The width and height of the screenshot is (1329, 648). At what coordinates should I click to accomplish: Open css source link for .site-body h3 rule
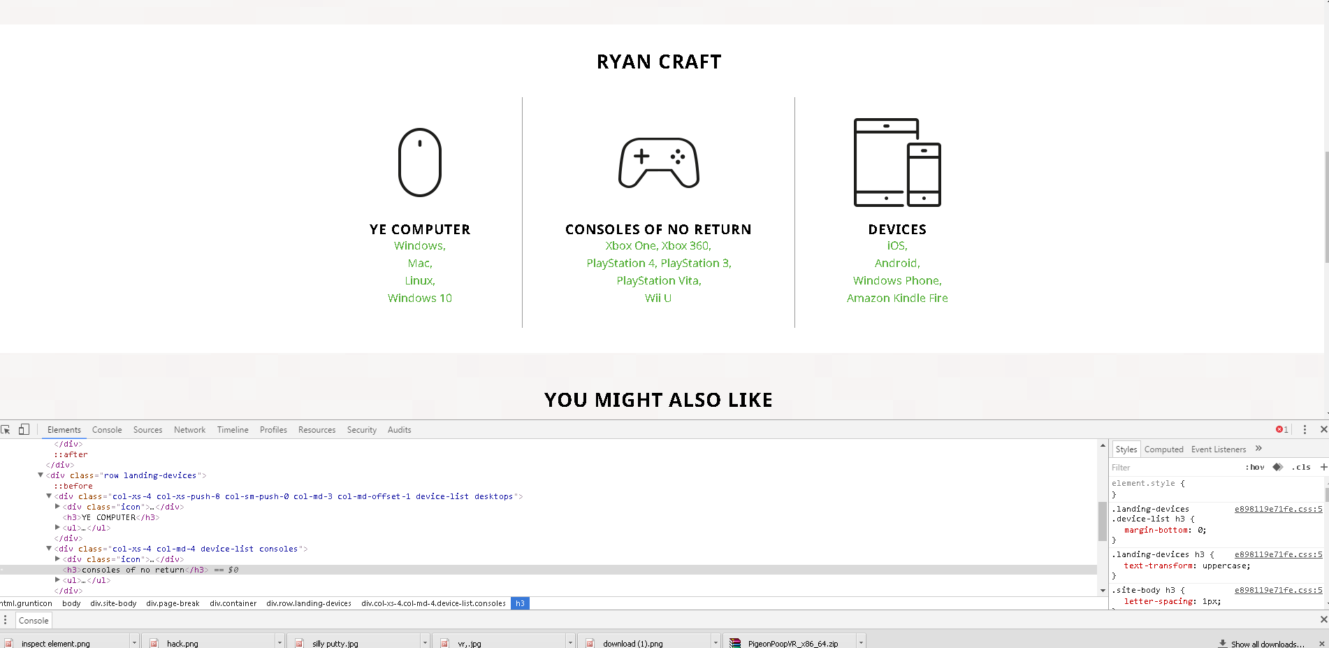[x=1278, y=590]
